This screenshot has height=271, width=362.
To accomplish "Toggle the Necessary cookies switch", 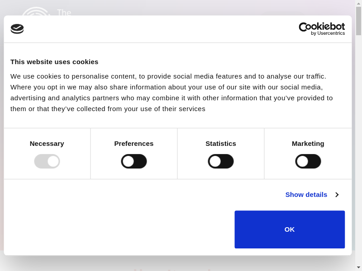I will [x=47, y=161].
